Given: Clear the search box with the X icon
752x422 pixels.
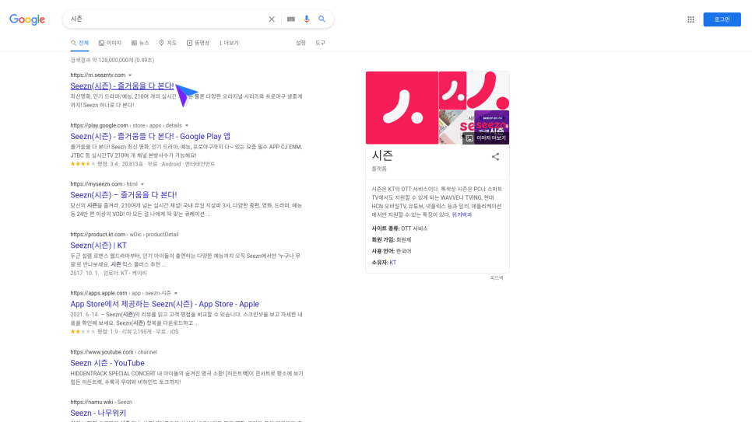Looking at the screenshot, I should click(x=272, y=19).
